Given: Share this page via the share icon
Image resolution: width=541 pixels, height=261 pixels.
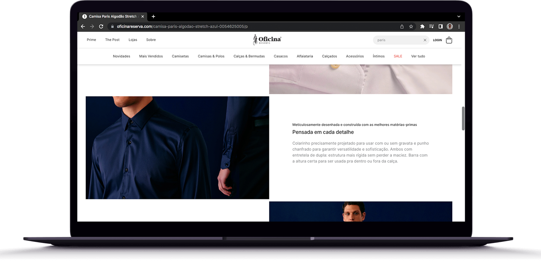Looking at the screenshot, I should (402, 26).
